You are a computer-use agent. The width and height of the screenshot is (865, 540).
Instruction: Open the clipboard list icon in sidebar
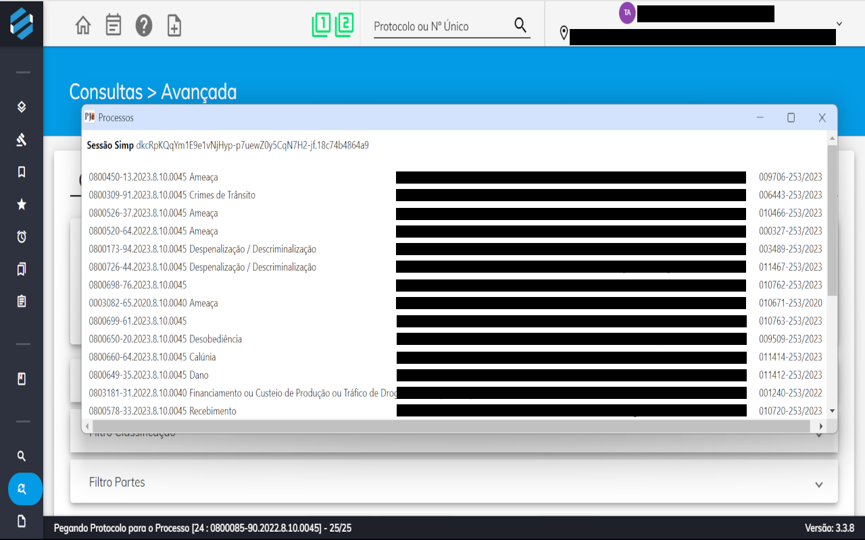point(22,302)
